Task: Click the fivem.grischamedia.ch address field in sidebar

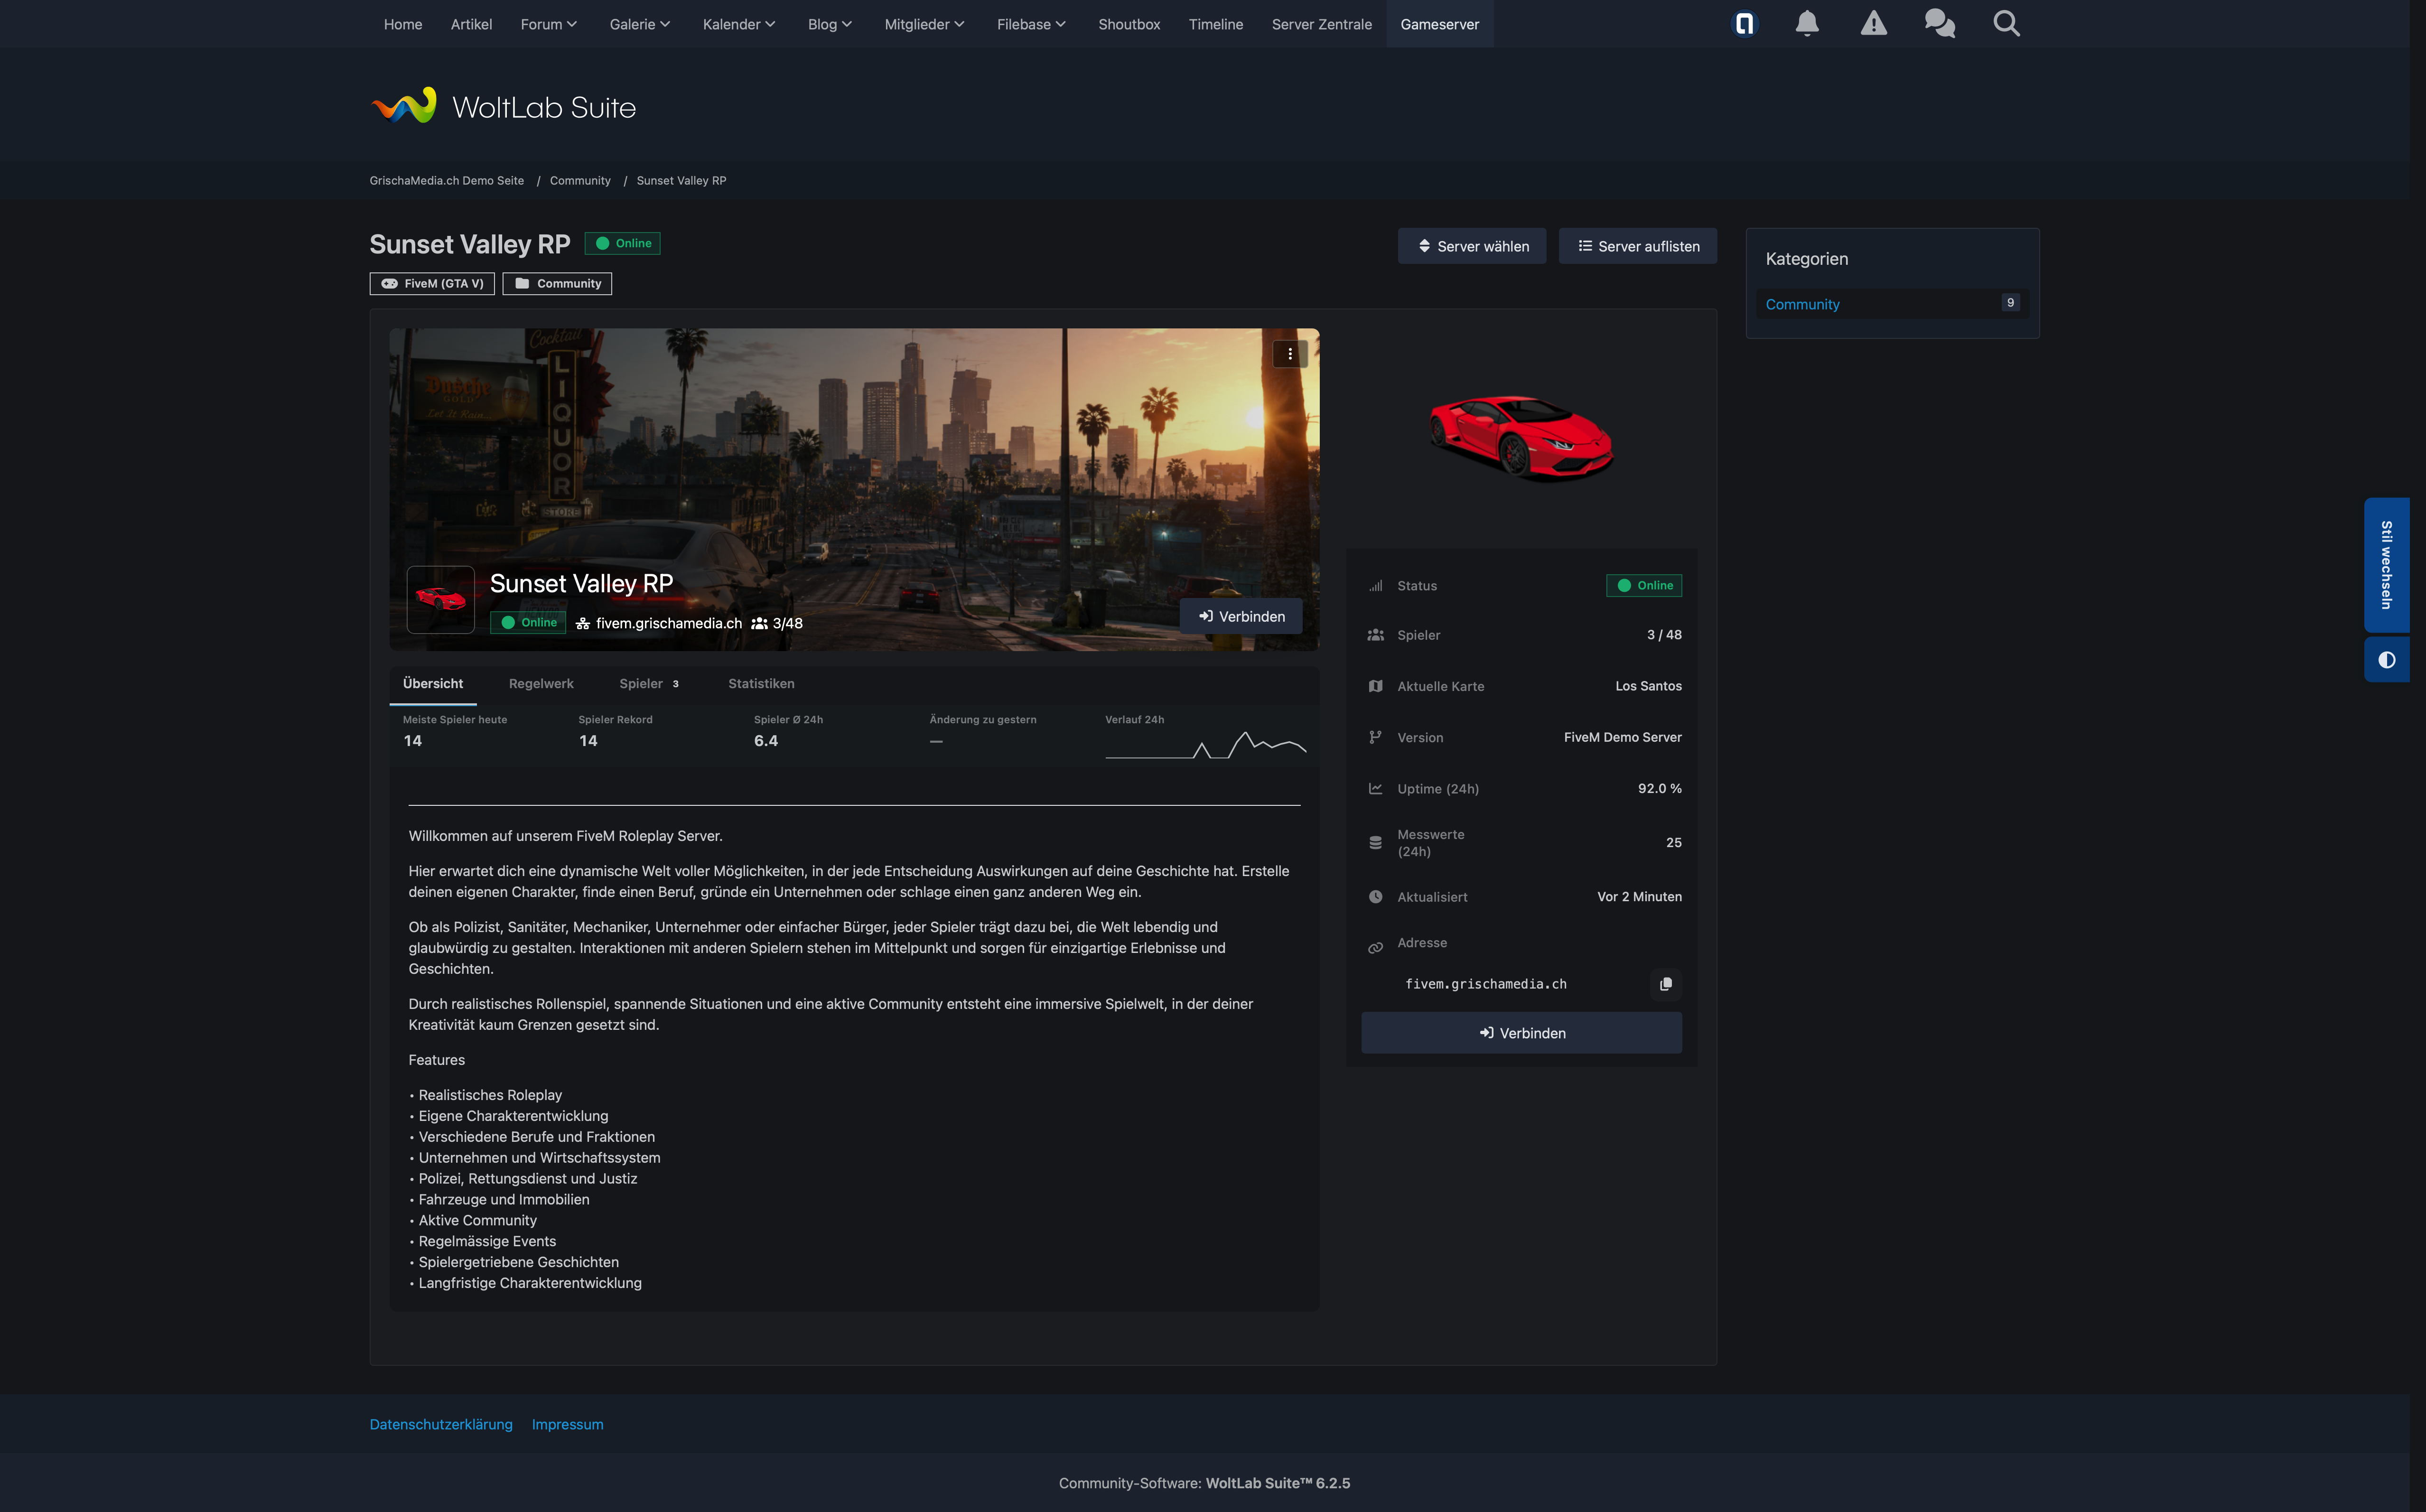Action: click(1486, 984)
